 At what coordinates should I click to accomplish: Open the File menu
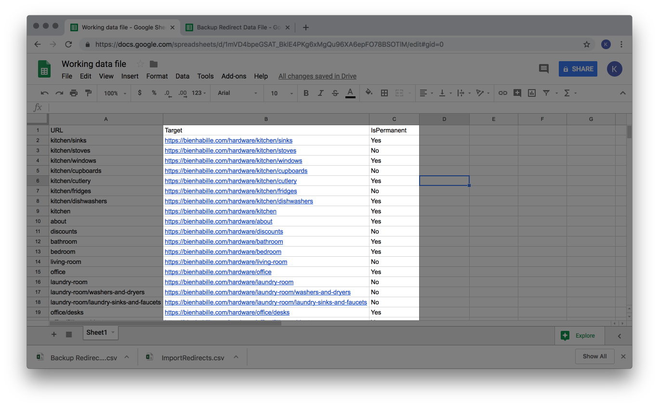[67, 76]
